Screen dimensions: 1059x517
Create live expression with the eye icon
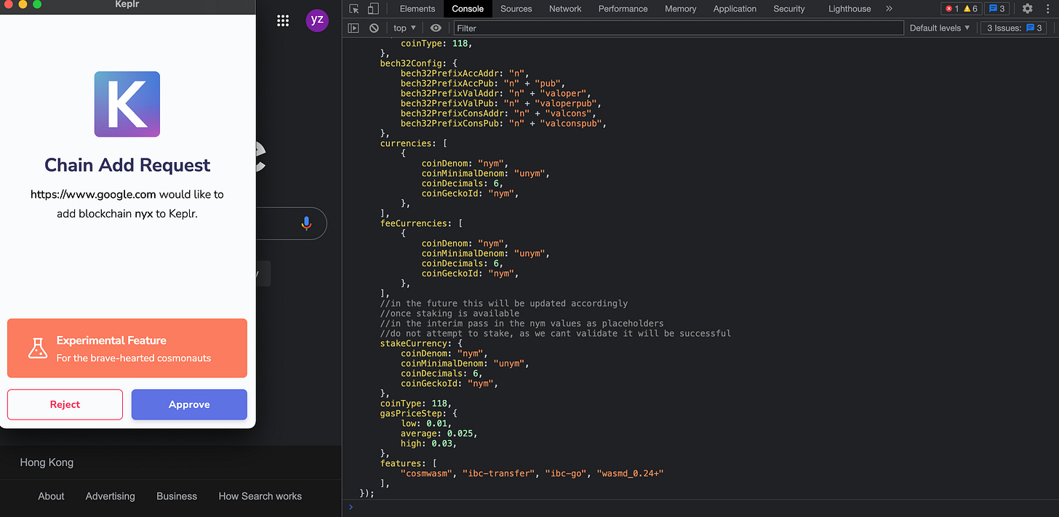click(x=436, y=28)
